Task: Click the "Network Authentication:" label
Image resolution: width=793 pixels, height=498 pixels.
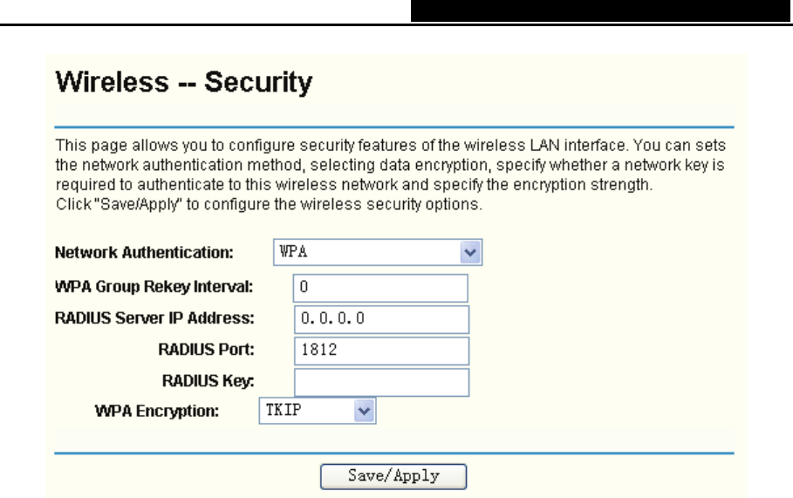Action: point(144,253)
